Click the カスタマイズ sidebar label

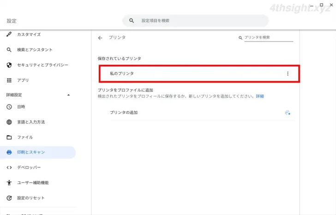coord(29,35)
